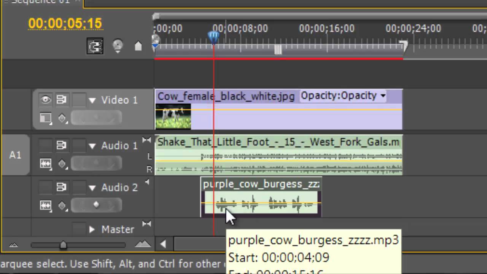Click the Set Unnumbered Marker icon
This screenshot has height=274, width=487.
[138, 46]
